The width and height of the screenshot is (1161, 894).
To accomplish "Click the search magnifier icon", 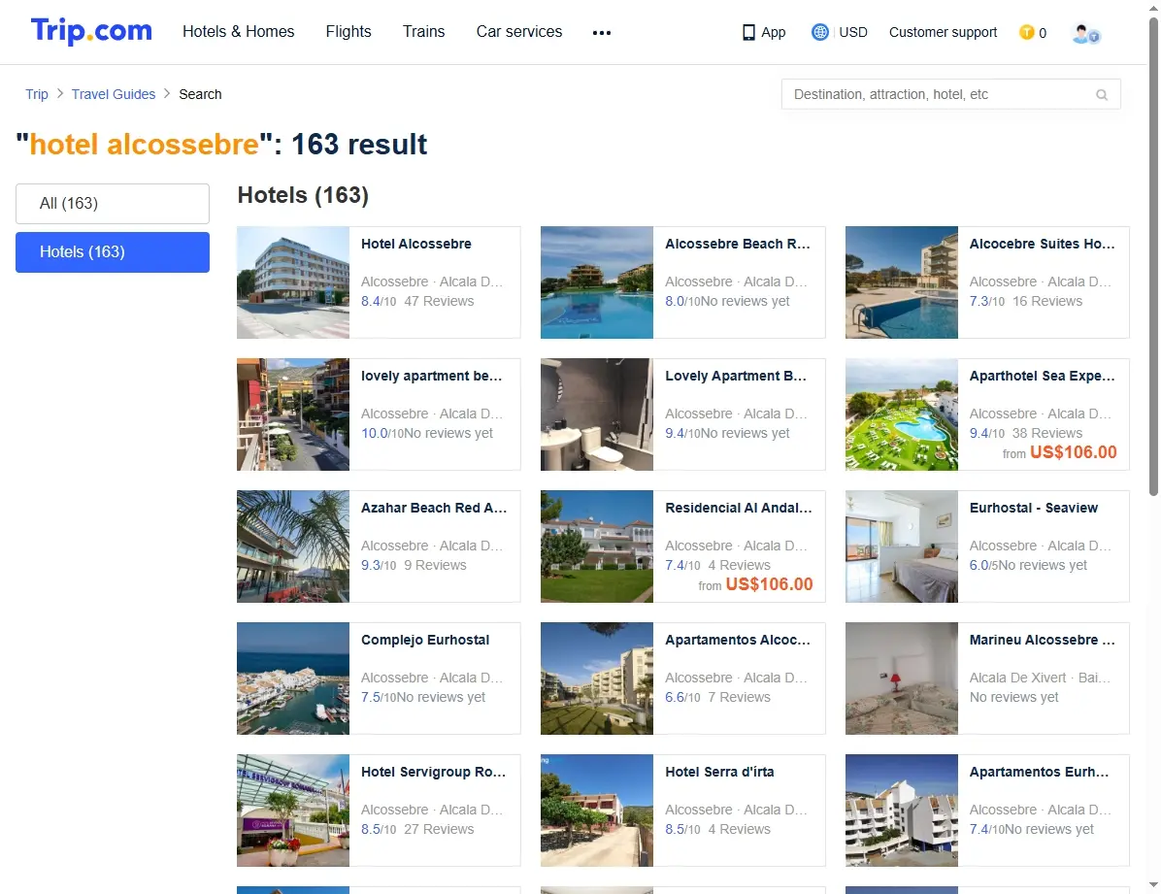I will point(1102,95).
